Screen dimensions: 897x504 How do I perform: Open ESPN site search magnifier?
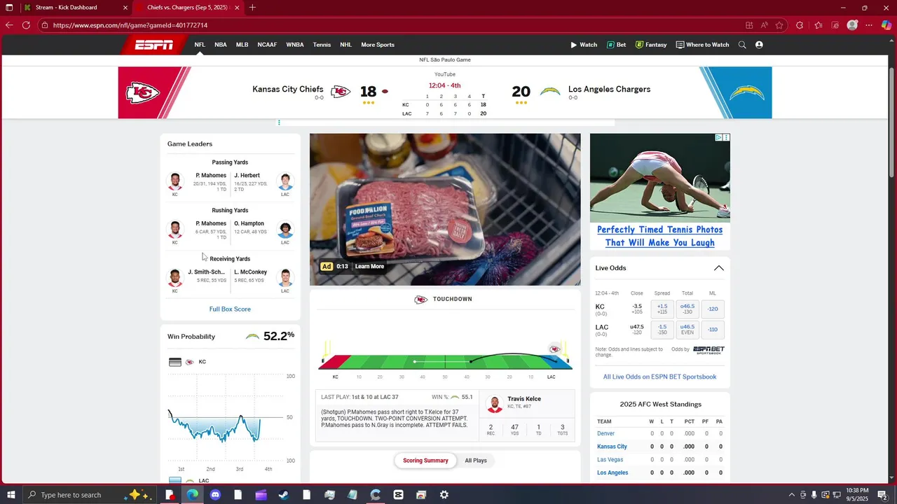pos(742,45)
